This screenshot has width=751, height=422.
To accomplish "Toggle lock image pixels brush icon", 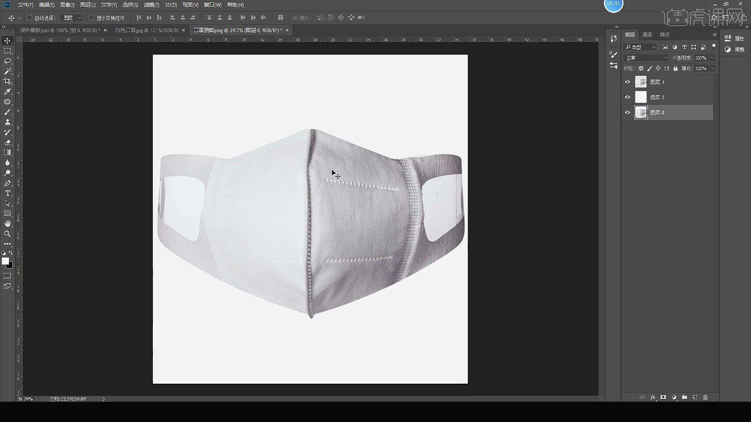I will click(x=649, y=68).
